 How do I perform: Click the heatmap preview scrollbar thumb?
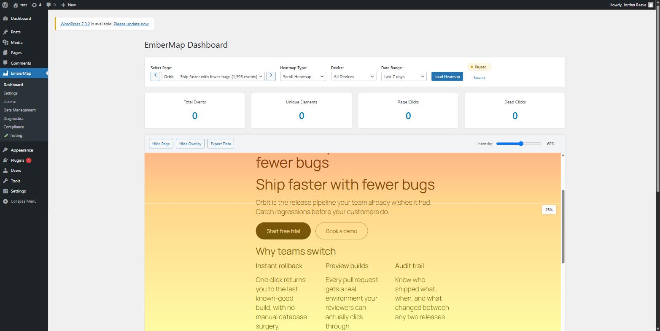(x=563, y=227)
